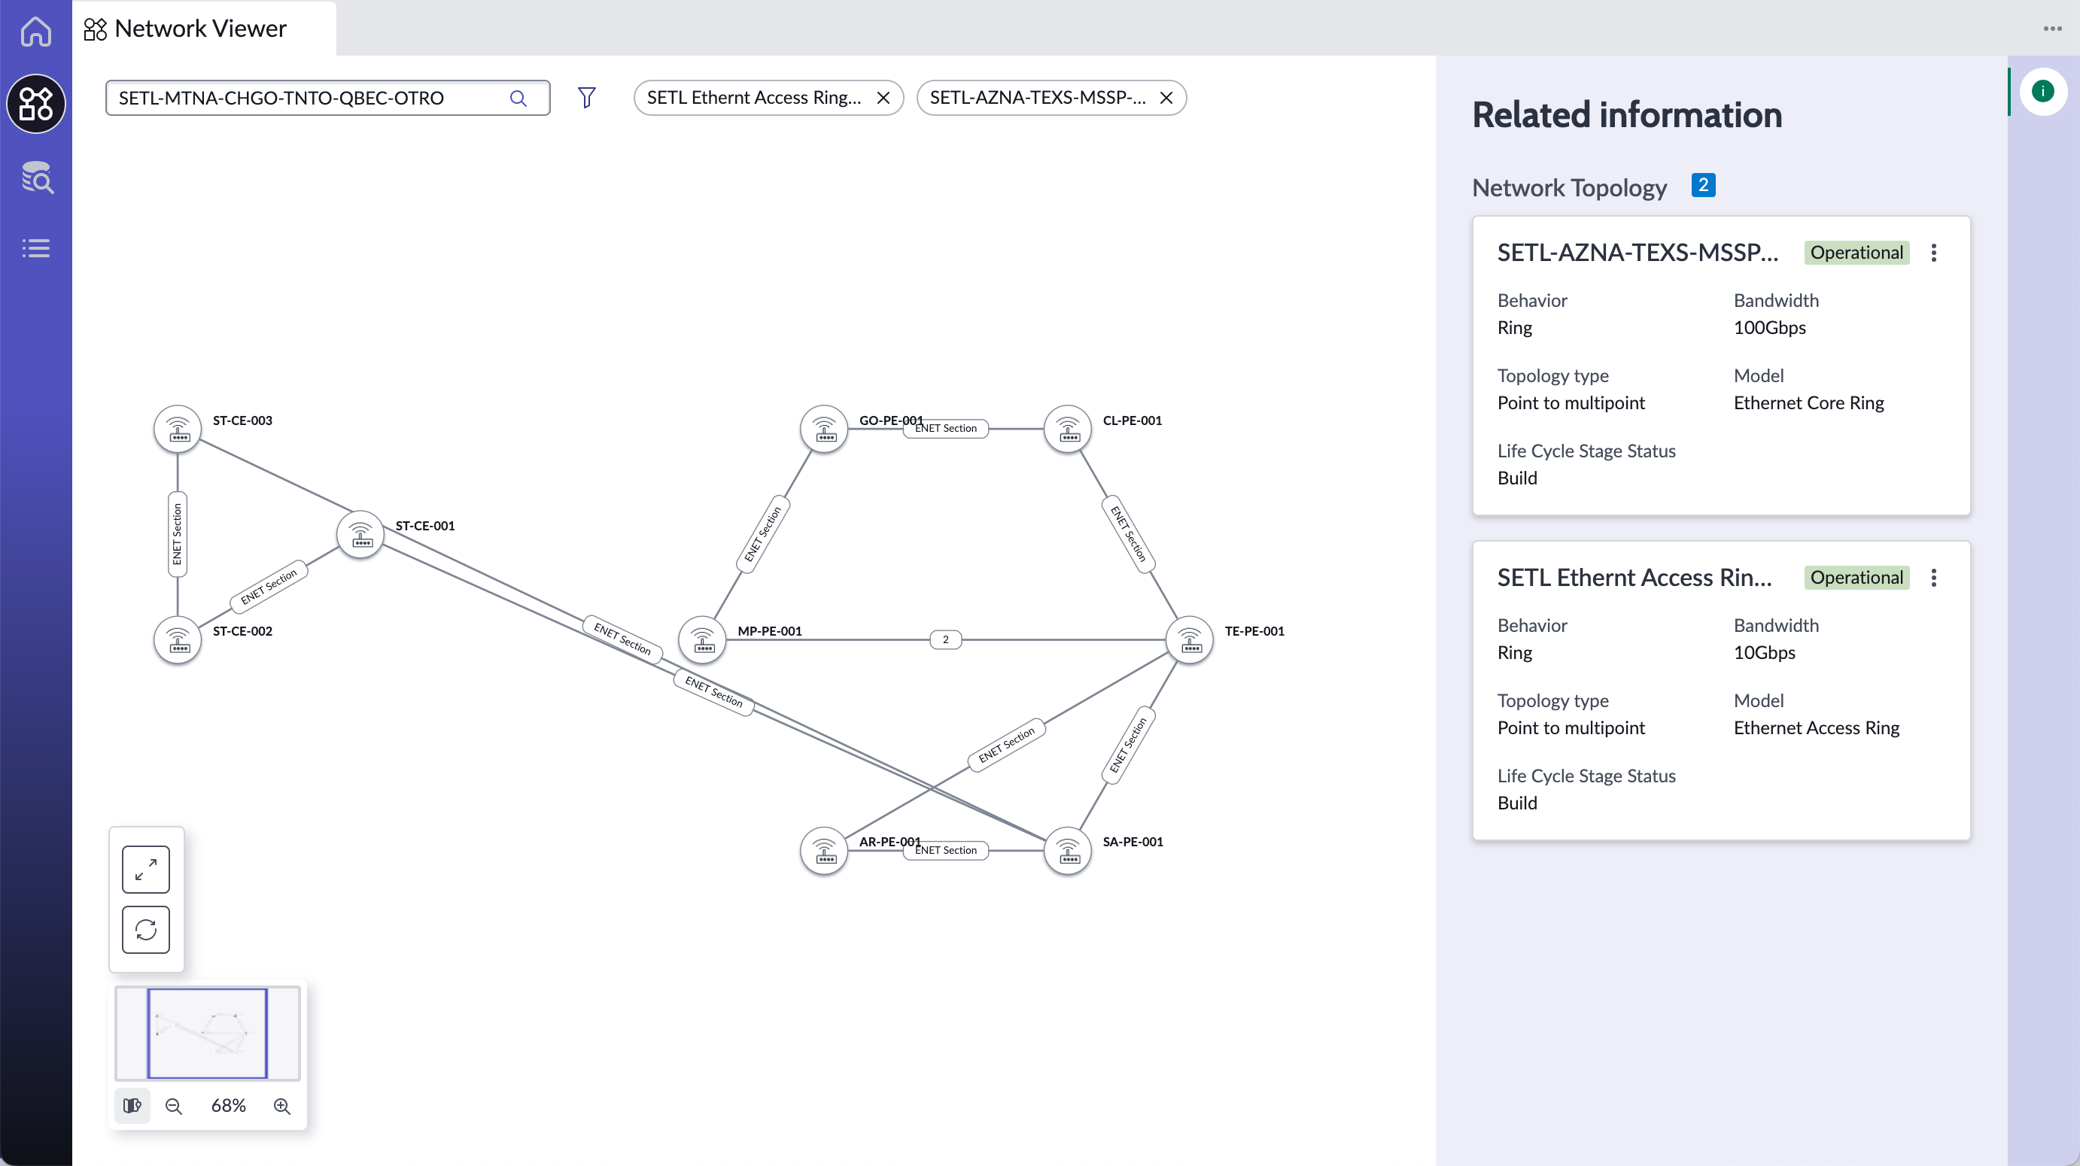Remove the SETL-AZNA-TEXS-MSSP filter chip
The image size is (2080, 1166).
pos(1166,98)
